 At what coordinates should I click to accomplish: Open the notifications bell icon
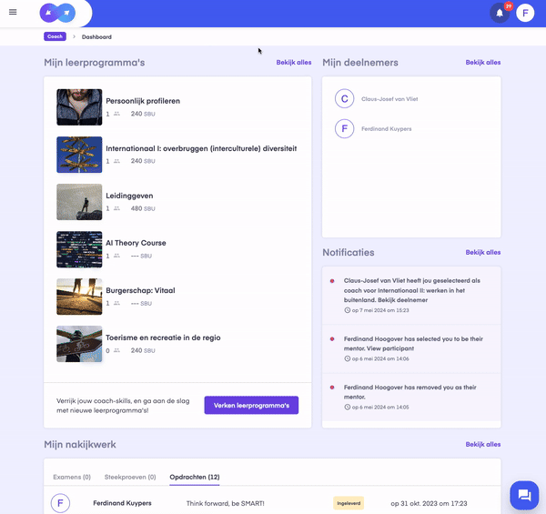point(500,14)
